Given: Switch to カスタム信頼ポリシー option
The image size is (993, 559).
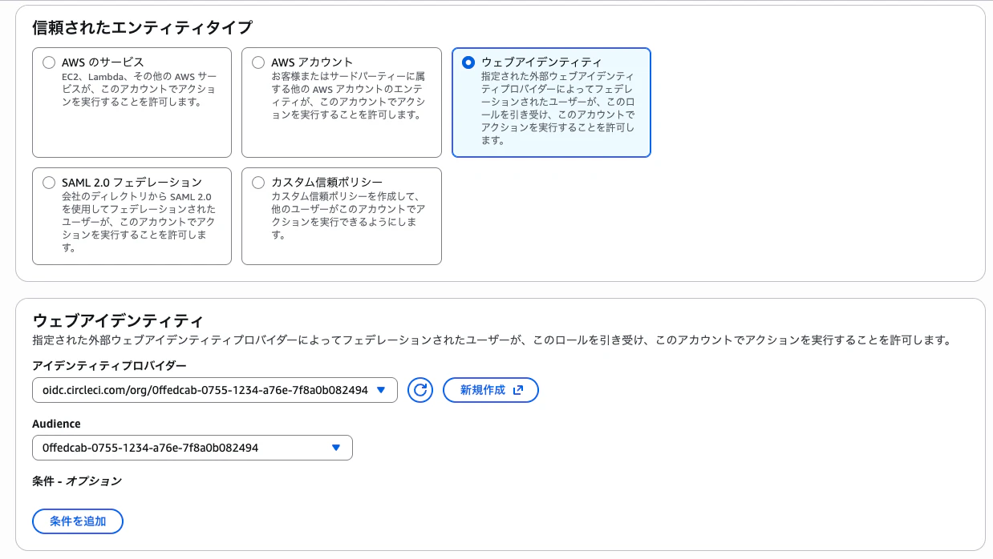Looking at the screenshot, I should tap(258, 182).
